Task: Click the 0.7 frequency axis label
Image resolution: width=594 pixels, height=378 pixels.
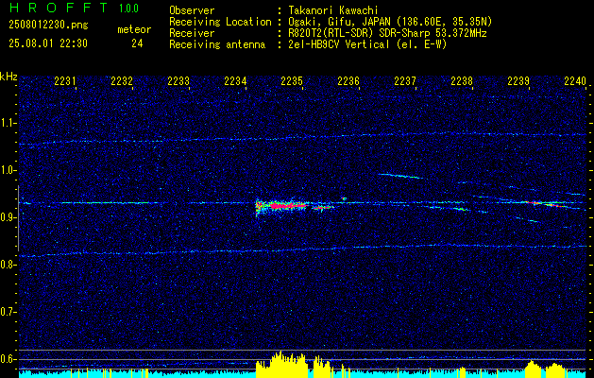Action: [8, 312]
